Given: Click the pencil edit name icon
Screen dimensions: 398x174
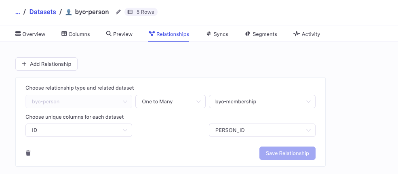Looking at the screenshot, I should click(x=118, y=12).
